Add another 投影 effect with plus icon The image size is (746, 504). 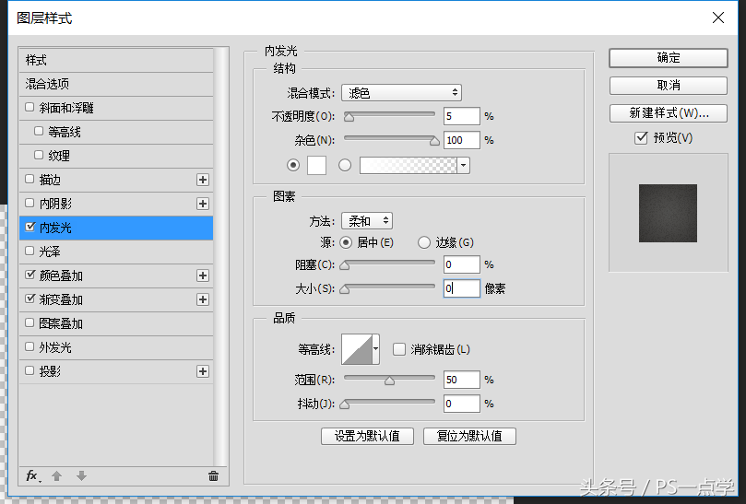203,371
